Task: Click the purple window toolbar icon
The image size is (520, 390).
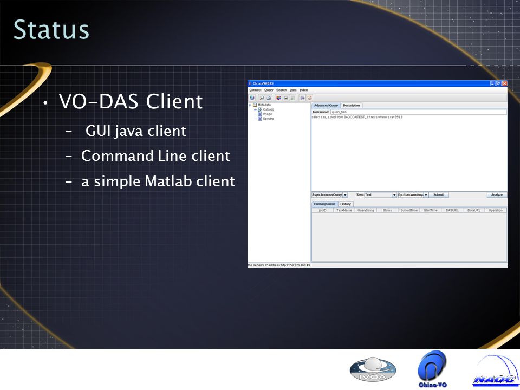Action: point(302,98)
